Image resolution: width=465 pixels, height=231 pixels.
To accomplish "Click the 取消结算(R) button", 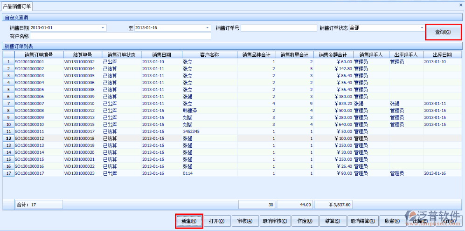I will point(362,221).
